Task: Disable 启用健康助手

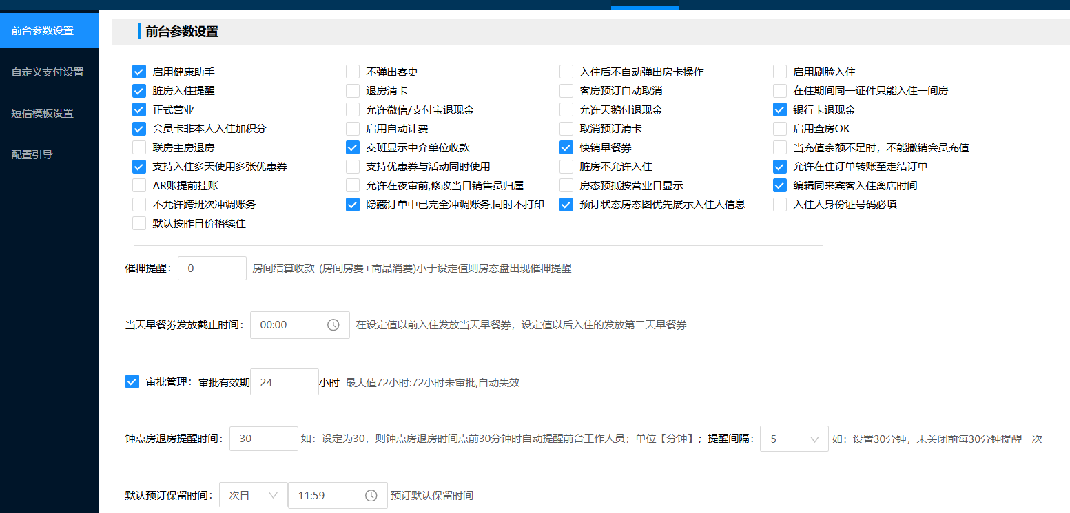Action: pos(139,71)
